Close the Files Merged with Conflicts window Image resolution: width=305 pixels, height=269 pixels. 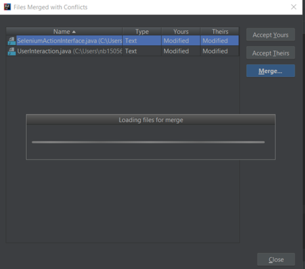[x=294, y=7]
